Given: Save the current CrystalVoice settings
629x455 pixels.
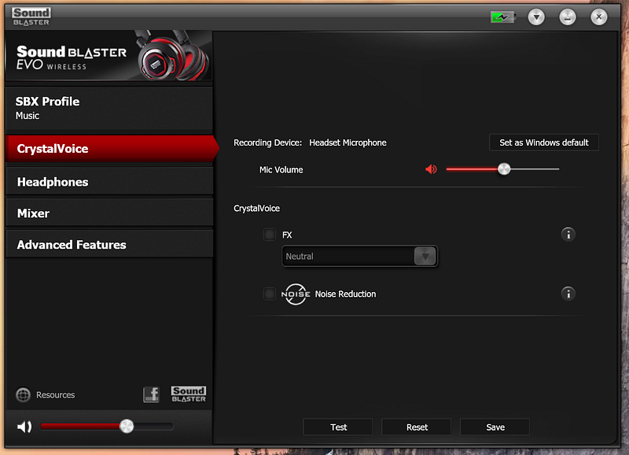Looking at the screenshot, I should [x=495, y=427].
